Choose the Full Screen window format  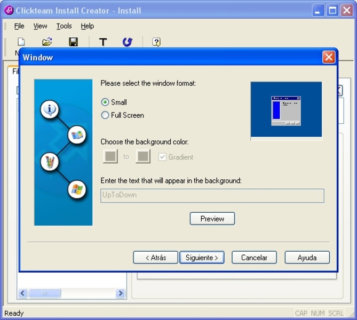(x=105, y=115)
